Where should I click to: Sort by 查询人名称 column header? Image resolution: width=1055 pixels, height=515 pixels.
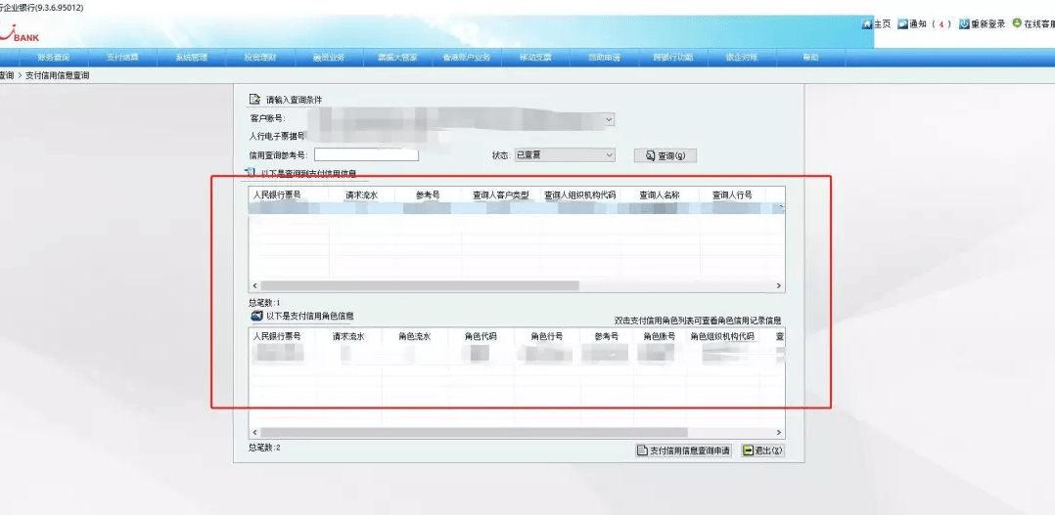pos(660,194)
